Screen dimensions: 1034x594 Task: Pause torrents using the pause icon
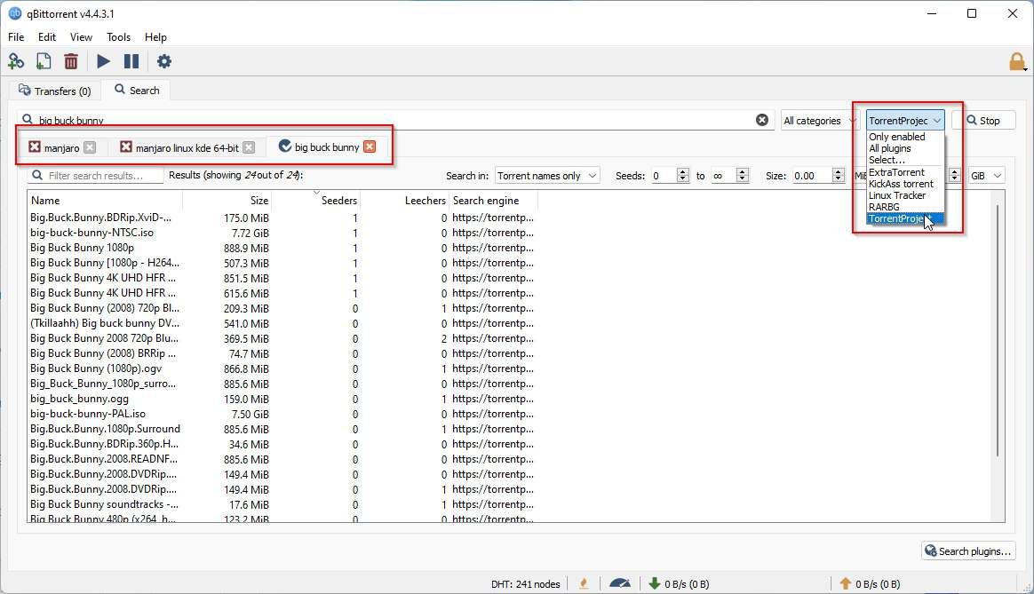(131, 61)
